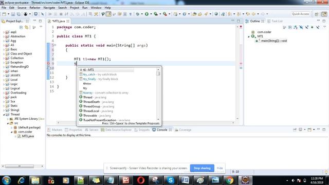Viewport: 329px width, 185px height.
Task: Click the Save All toolbar icon
Action: coord(19,14)
